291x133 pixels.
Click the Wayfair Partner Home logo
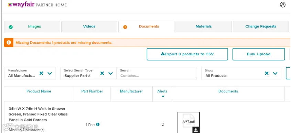pos(37,4)
